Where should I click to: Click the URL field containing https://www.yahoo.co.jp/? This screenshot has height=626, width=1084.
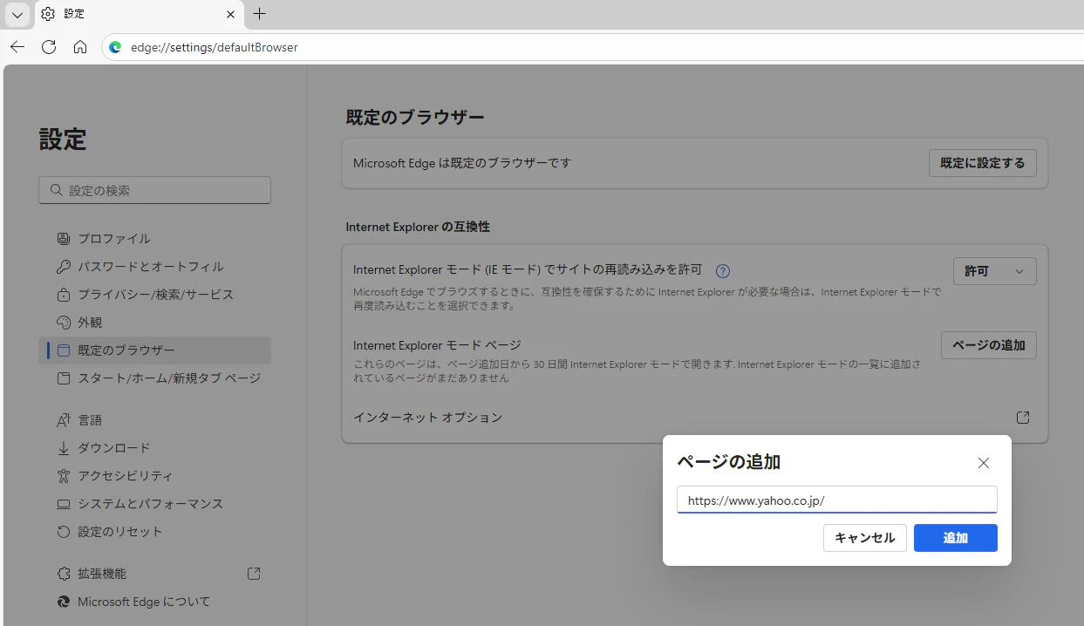pos(837,500)
